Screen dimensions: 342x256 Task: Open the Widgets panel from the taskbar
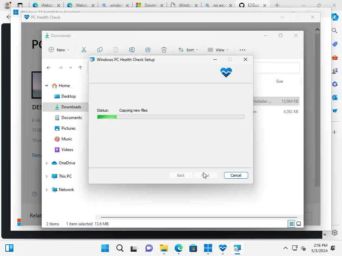pos(9,248)
